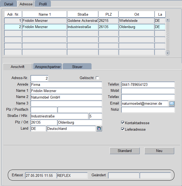
Task: Click the Neu button
Action: pyautogui.click(x=159, y=151)
